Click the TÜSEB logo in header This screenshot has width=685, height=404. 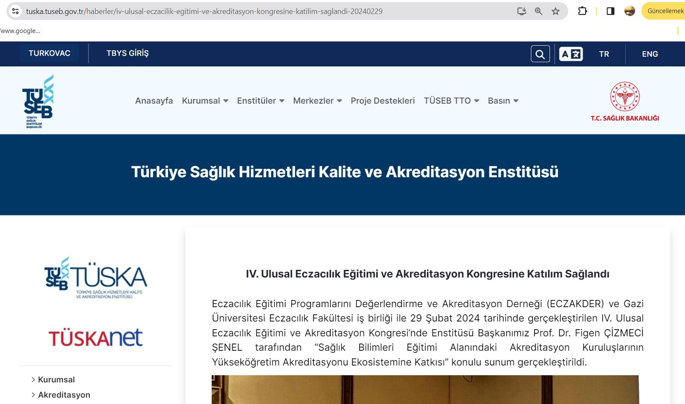click(x=38, y=101)
